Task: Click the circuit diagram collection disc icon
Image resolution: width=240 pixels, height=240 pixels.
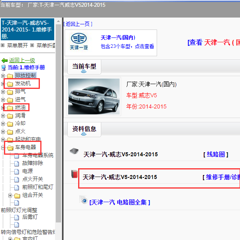Action: coord(84,200)
